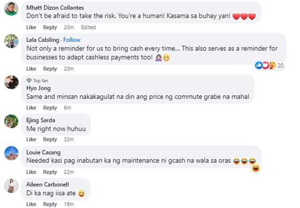Like Mhatt Dizon Collantes' comment
The image size is (300, 208).
tap(31, 27)
